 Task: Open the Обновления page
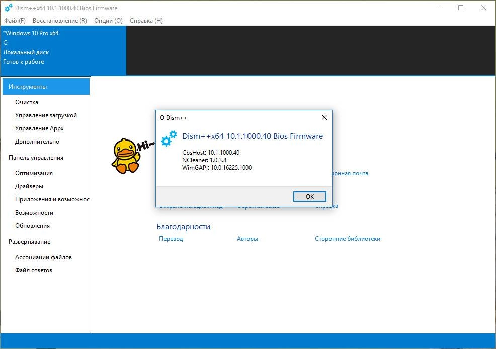32,226
